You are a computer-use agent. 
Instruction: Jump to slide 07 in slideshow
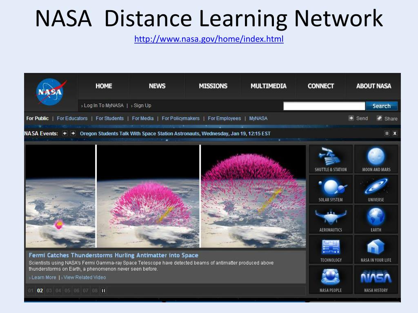(x=86, y=291)
